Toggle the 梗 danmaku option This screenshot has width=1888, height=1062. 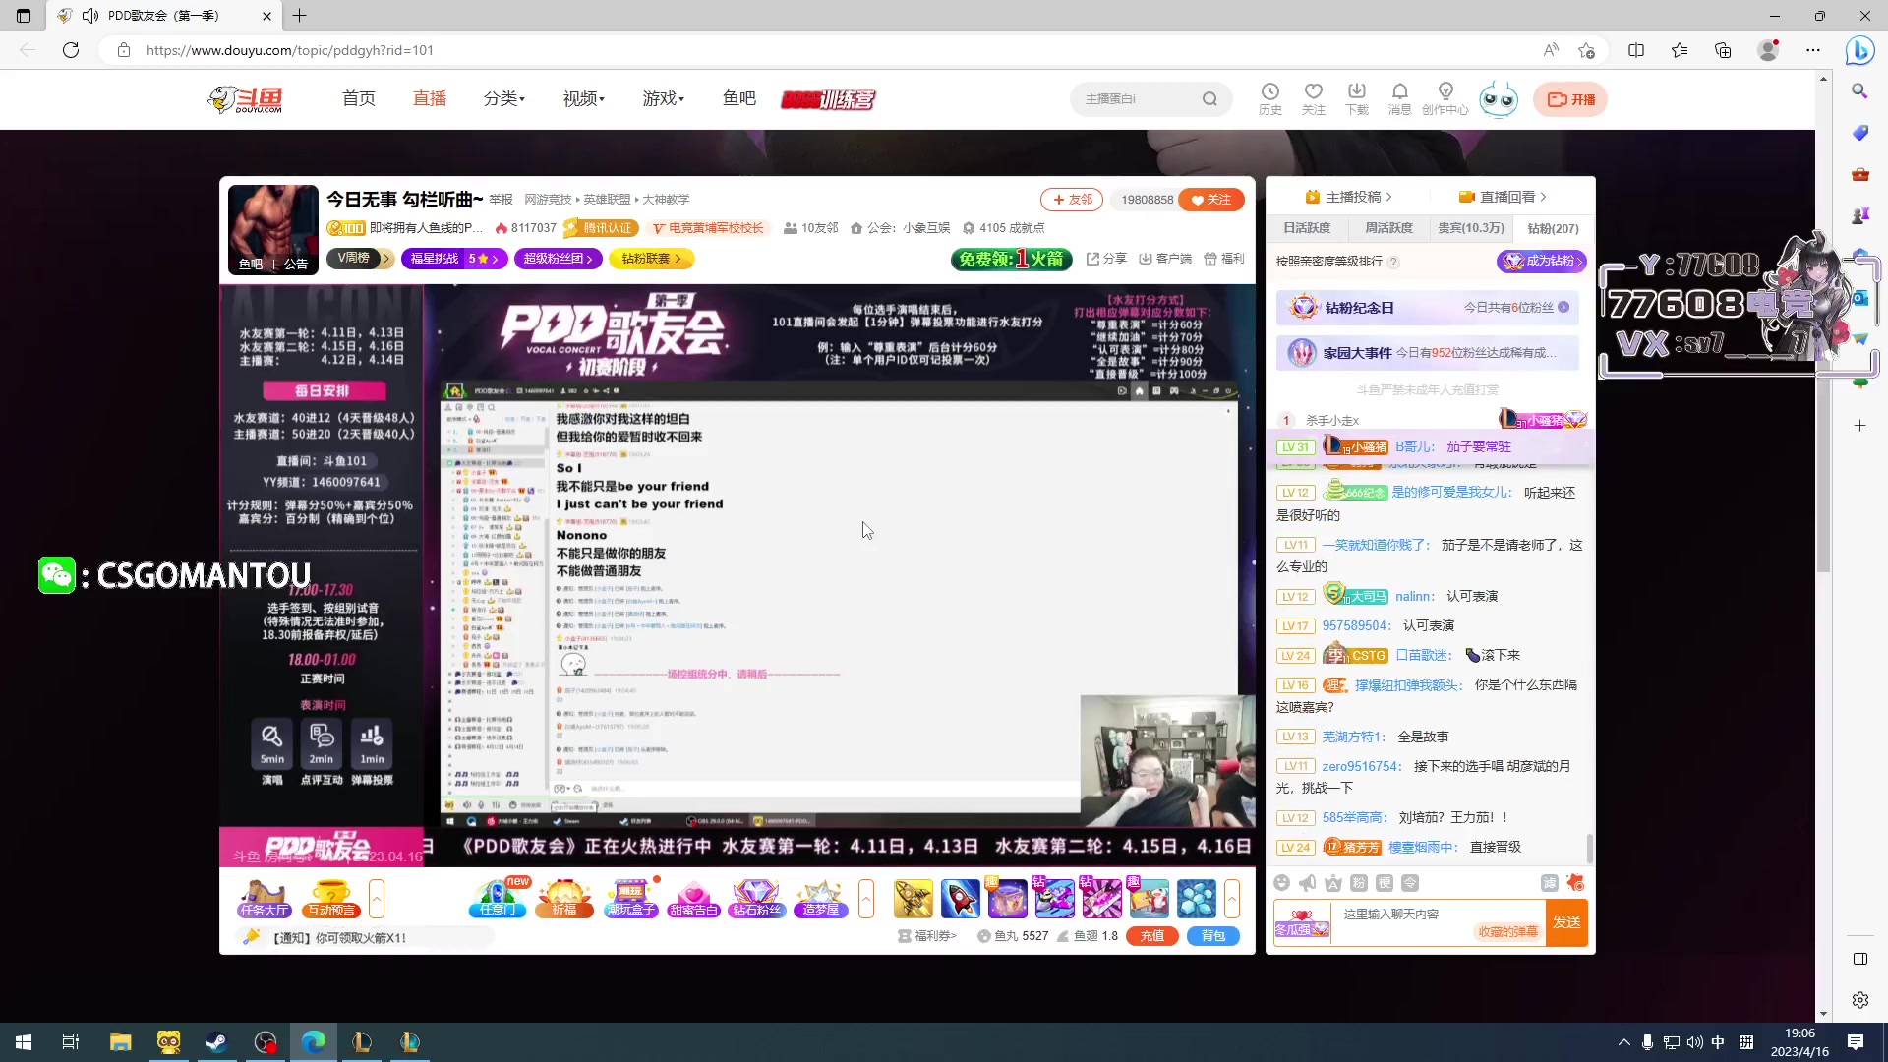click(x=1384, y=883)
